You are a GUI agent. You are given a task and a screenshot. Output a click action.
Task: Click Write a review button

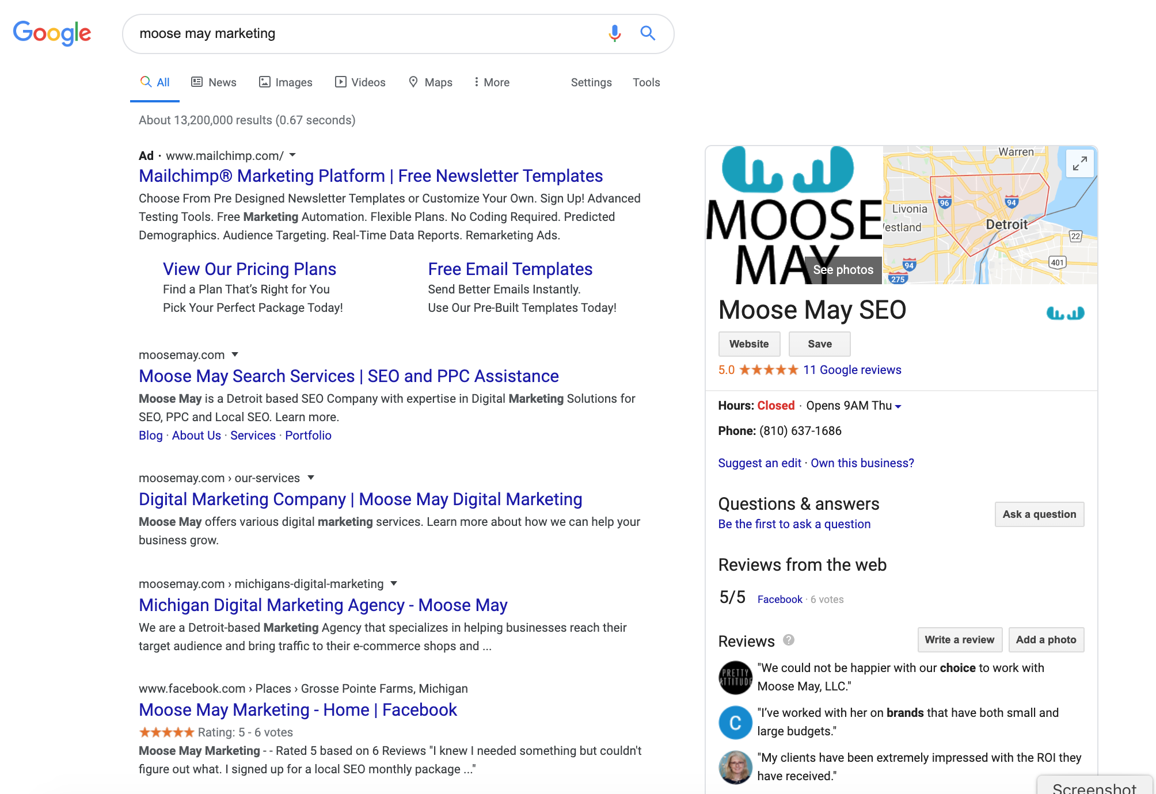960,640
